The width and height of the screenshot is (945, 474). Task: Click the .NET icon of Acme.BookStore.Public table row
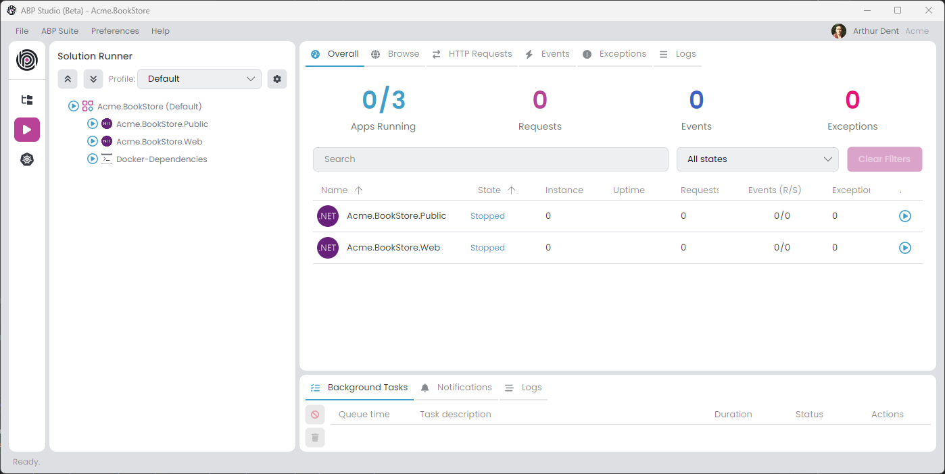[328, 216]
